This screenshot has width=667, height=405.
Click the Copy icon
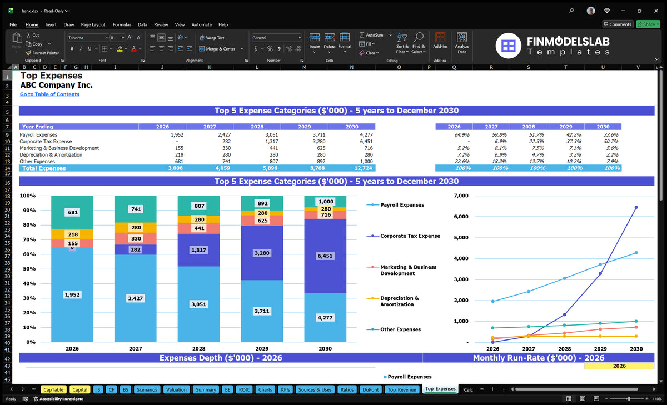click(x=29, y=44)
